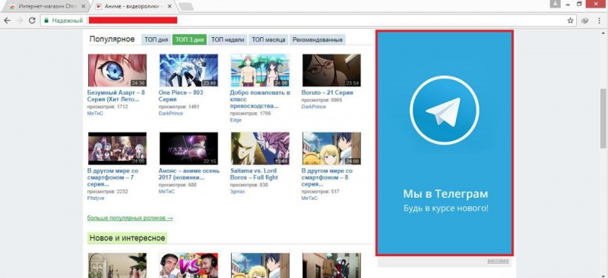Image resolution: width=608 pixels, height=278 pixels.
Task: Click Boruto 21 video thumbnail
Action: (331, 70)
